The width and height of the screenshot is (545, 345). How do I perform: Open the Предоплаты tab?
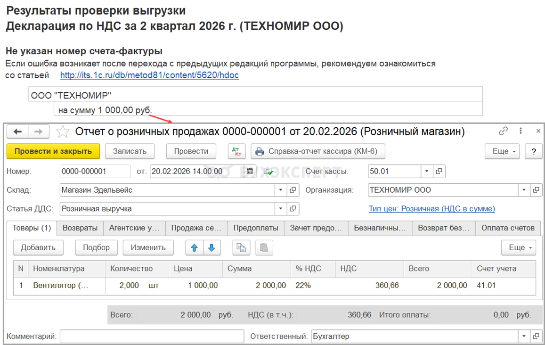click(x=256, y=228)
